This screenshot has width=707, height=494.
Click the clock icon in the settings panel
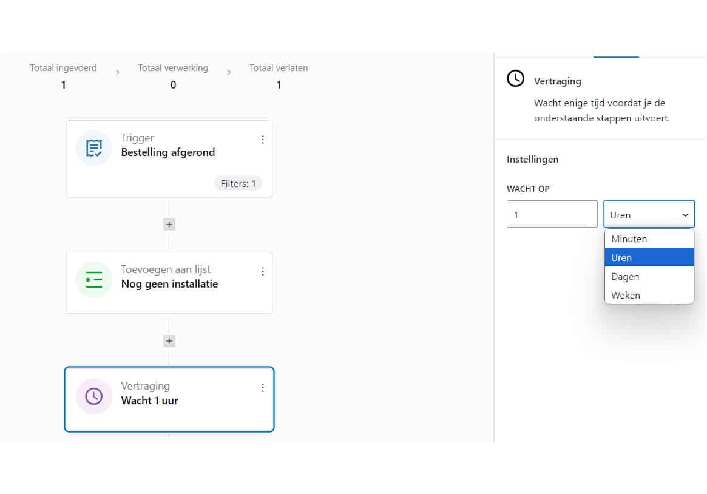[515, 79]
